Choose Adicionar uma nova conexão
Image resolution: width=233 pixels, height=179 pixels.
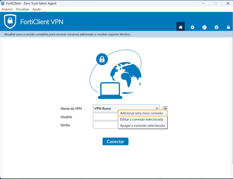tap(143, 113)
